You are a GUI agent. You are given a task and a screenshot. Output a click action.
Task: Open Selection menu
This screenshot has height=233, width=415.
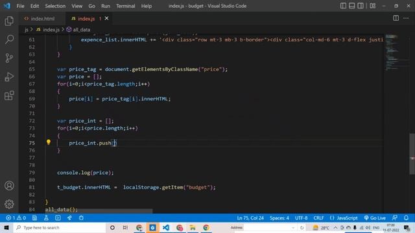point(55,6)
